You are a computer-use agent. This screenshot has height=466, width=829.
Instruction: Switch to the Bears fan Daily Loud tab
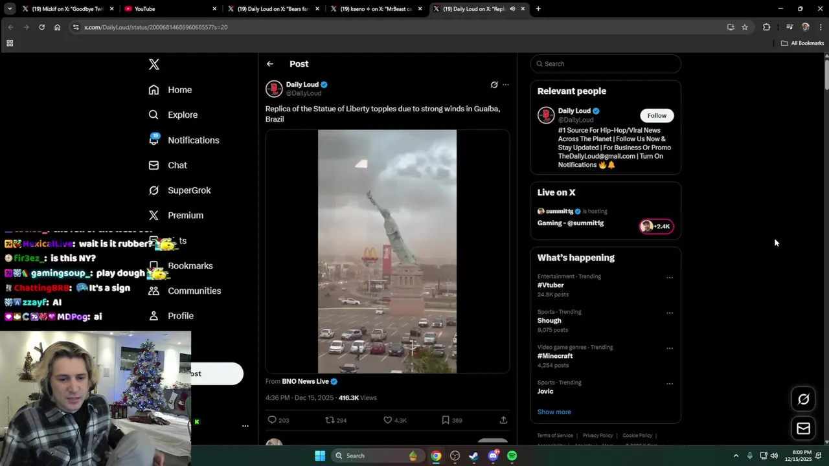[x=274, y=9]
